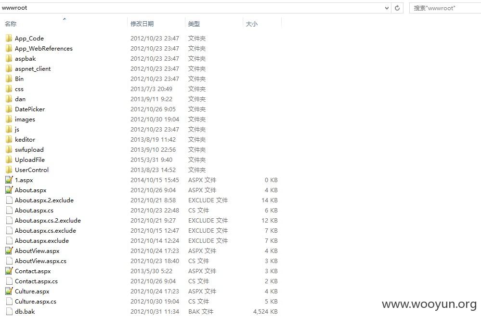Click the date 2013/7/3 20:49 of css
The height and width of the screenshot is (318, 481).
point(152,89)
